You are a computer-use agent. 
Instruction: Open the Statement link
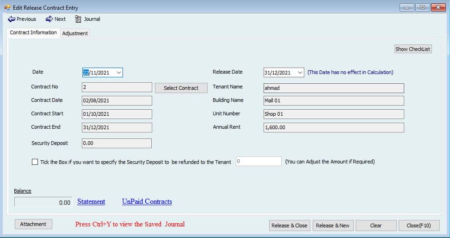(91, 202)
